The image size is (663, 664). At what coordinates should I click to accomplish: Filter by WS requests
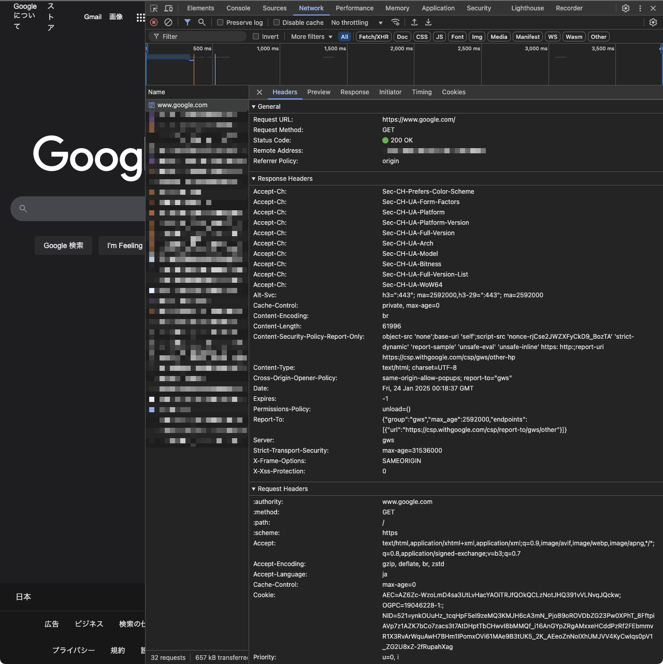click(x=553, y=37)
